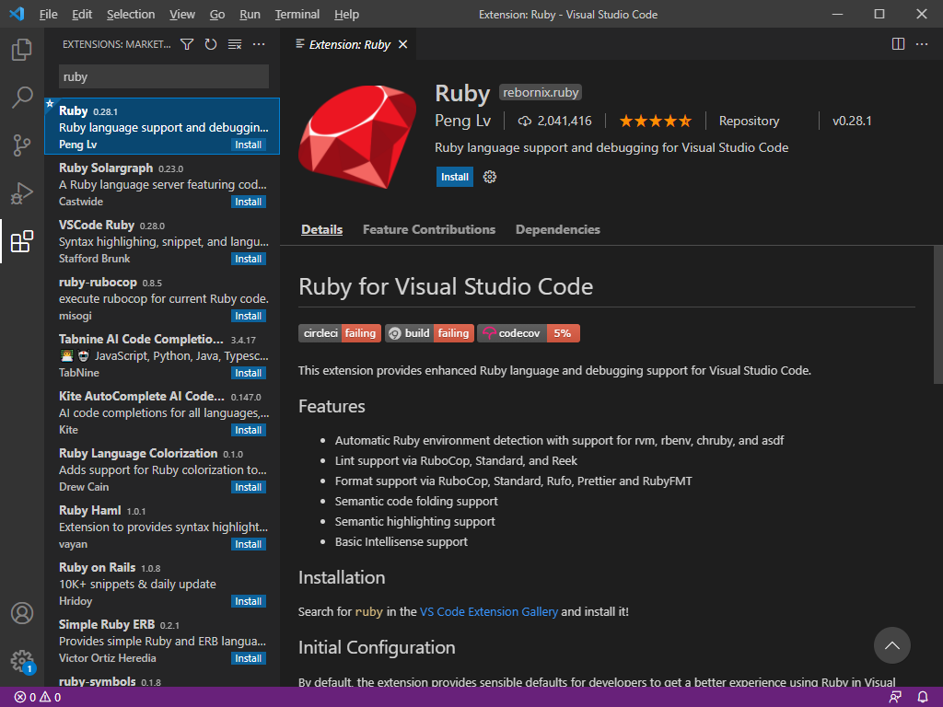
Task: Install Ruby Solargraph extension
Action: (x=249, y=202)
